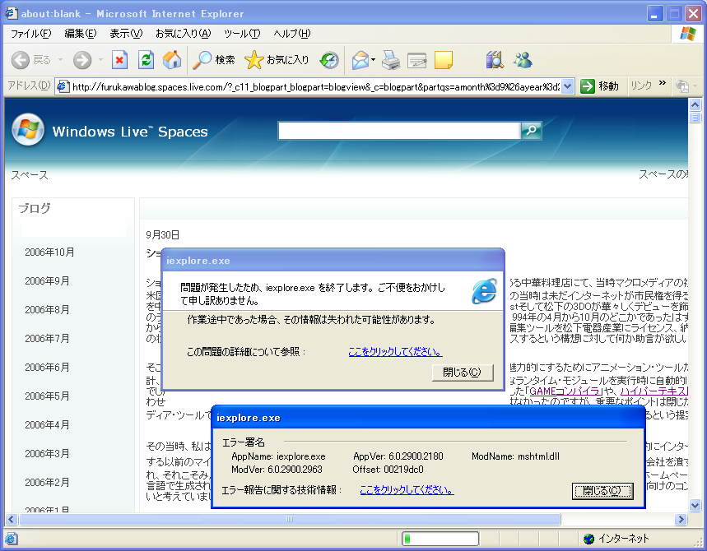This screenshot has width=707, height=551.
Task: Click the magnifier search button in Spaces header
Action: [x=531, y=131]
